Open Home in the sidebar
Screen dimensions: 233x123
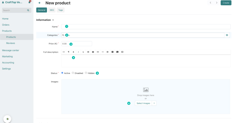5,19
